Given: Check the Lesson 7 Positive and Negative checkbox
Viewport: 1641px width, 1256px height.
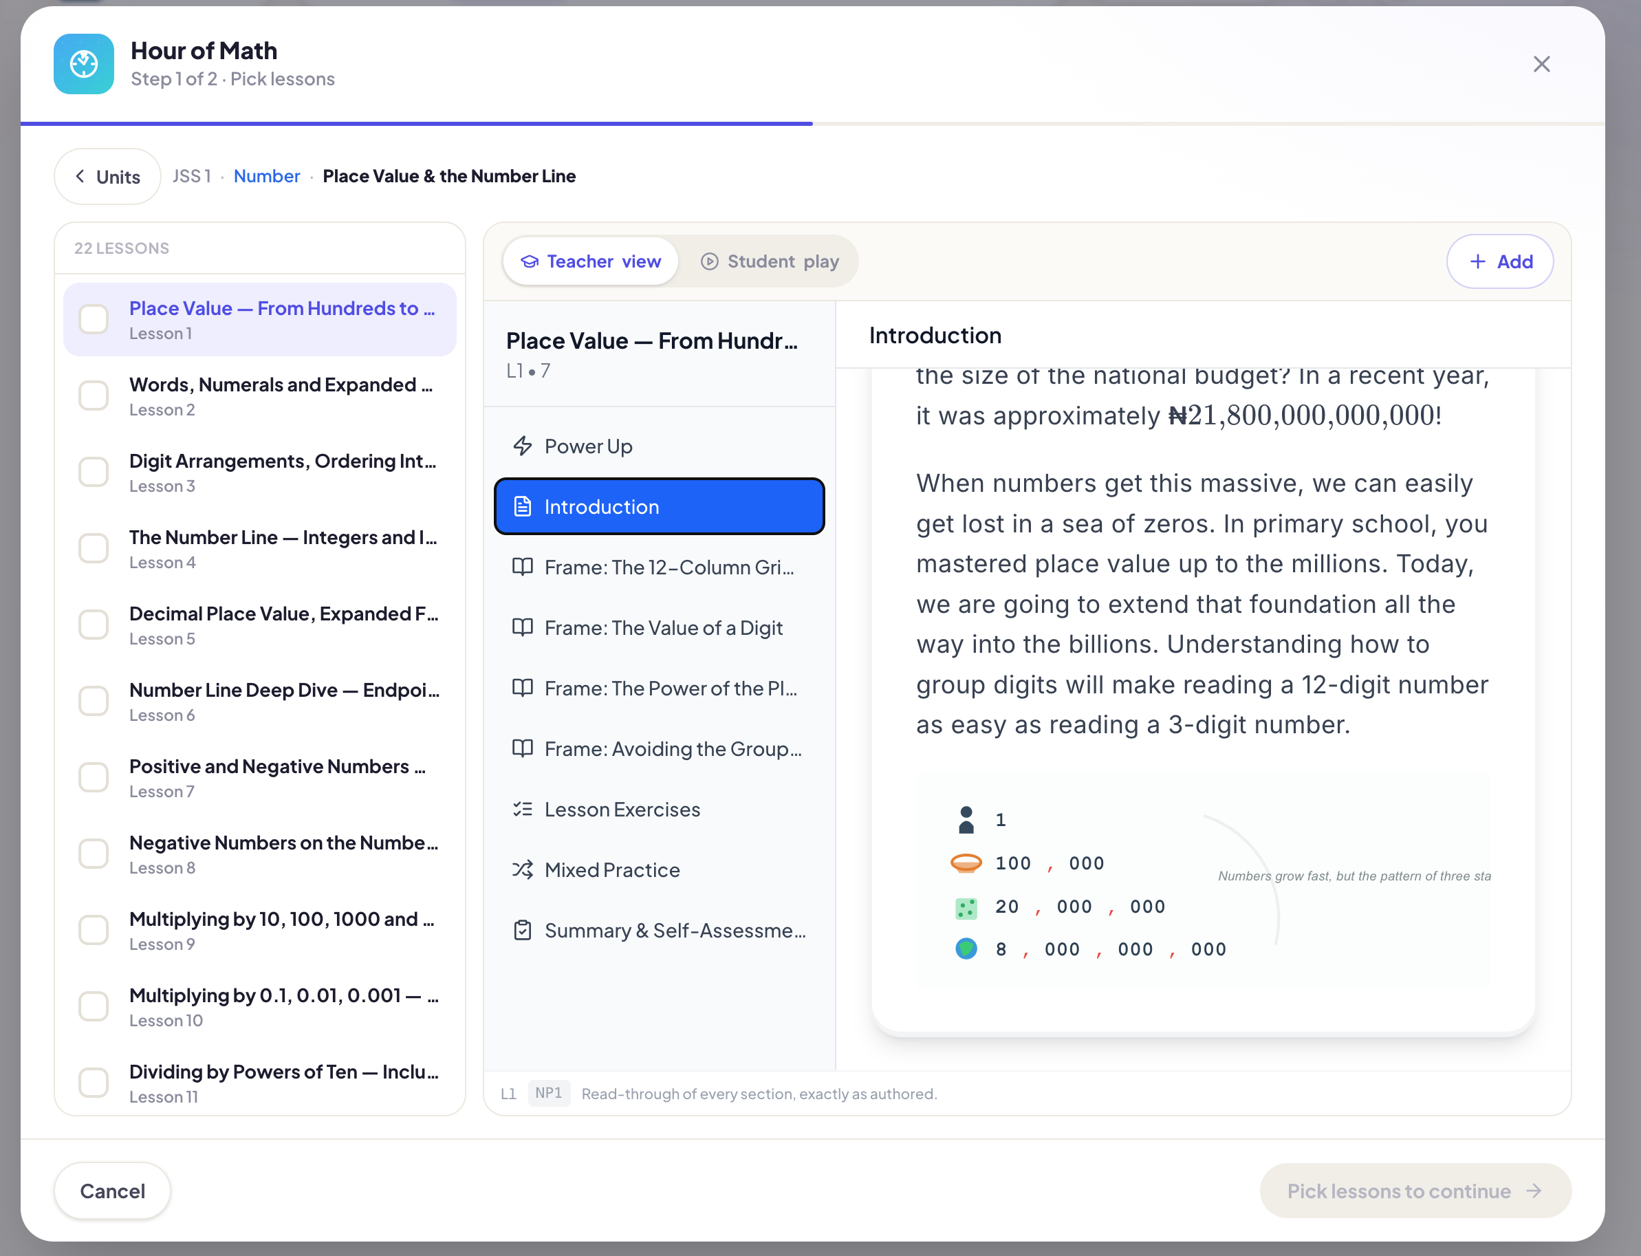Looking at the screenshot, I should point(94,777).
